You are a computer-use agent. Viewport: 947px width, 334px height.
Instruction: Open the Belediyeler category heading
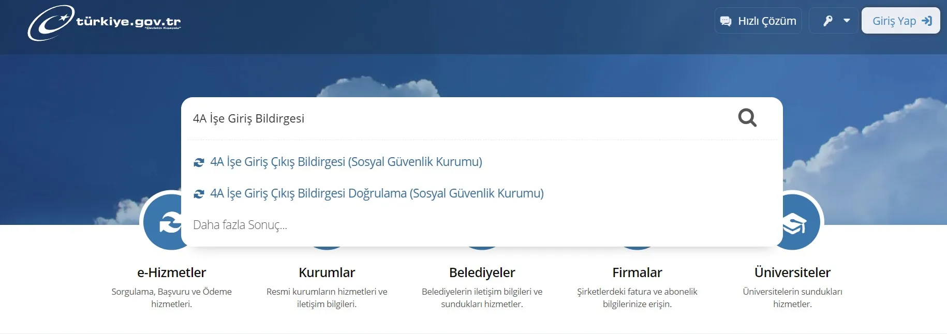[x=482, y=272]
